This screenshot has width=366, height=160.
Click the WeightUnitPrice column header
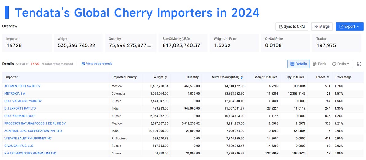(x=266, y=77)
